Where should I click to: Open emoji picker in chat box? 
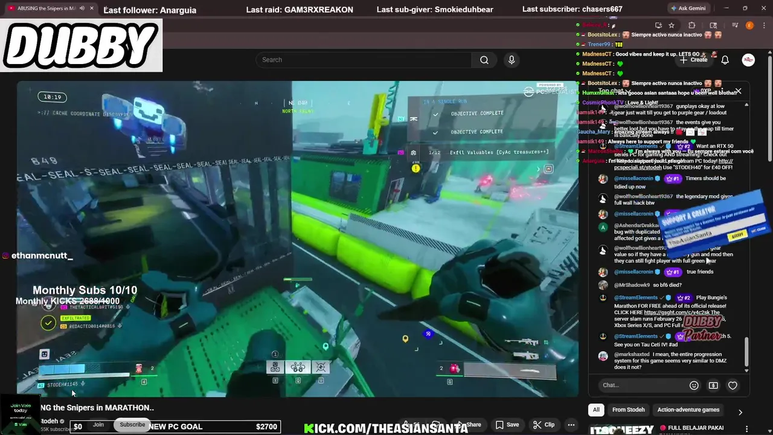pyautogui.click(x=694, y=385)
